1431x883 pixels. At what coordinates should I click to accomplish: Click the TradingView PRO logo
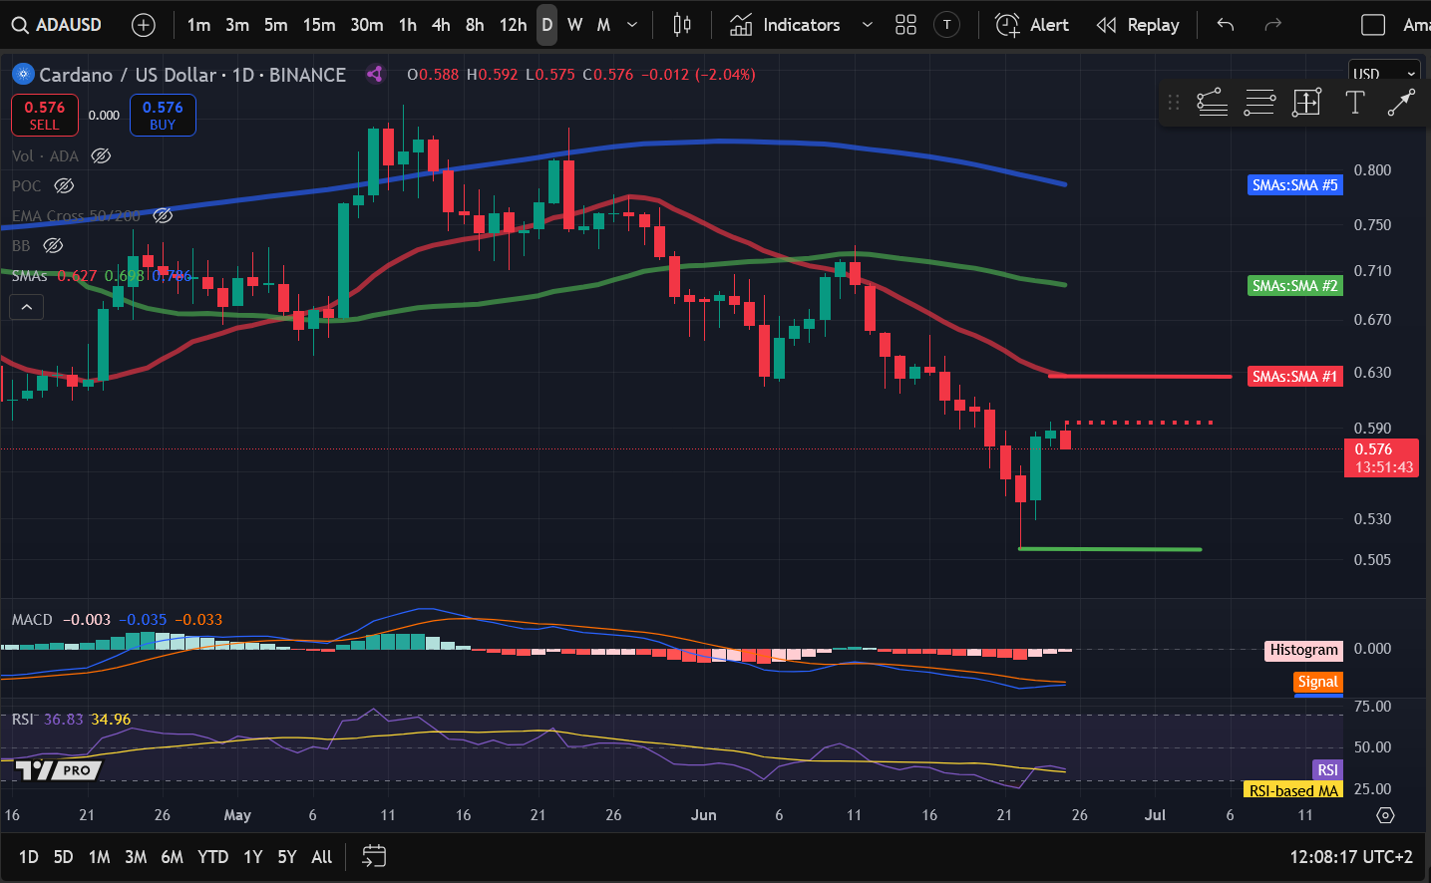pyautogui.click(x=59, y=769)
